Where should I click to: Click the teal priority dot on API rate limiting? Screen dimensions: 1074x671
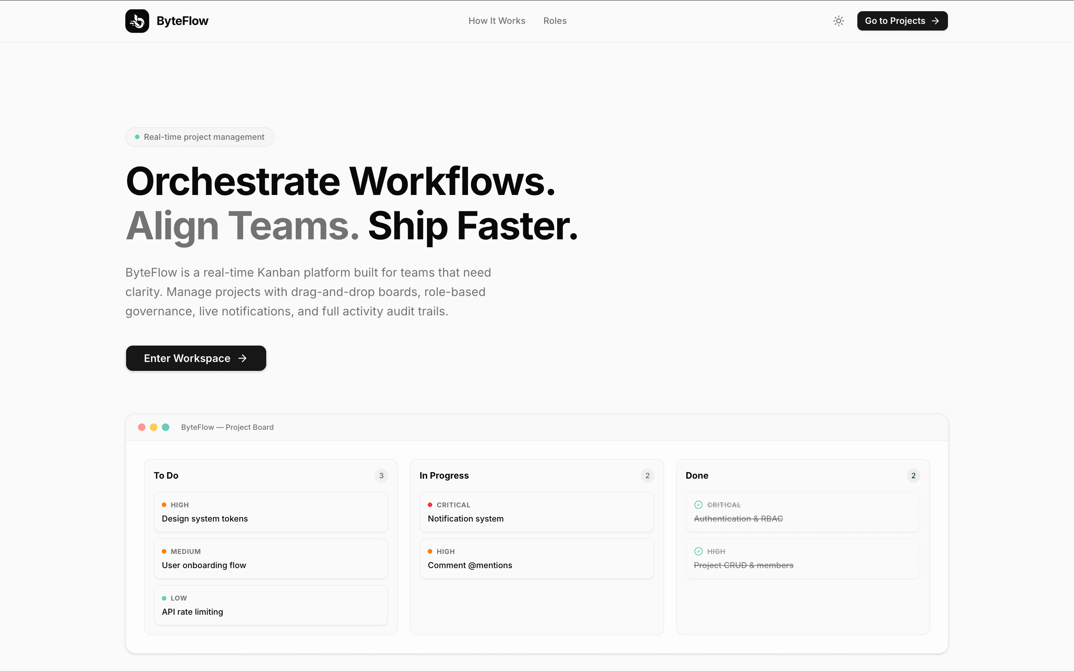click(164, 598)
